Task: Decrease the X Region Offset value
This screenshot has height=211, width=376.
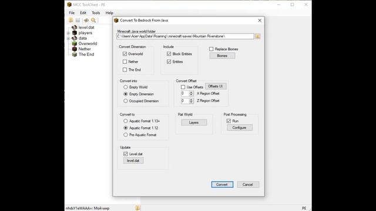Action: click(x=191, y=95)
